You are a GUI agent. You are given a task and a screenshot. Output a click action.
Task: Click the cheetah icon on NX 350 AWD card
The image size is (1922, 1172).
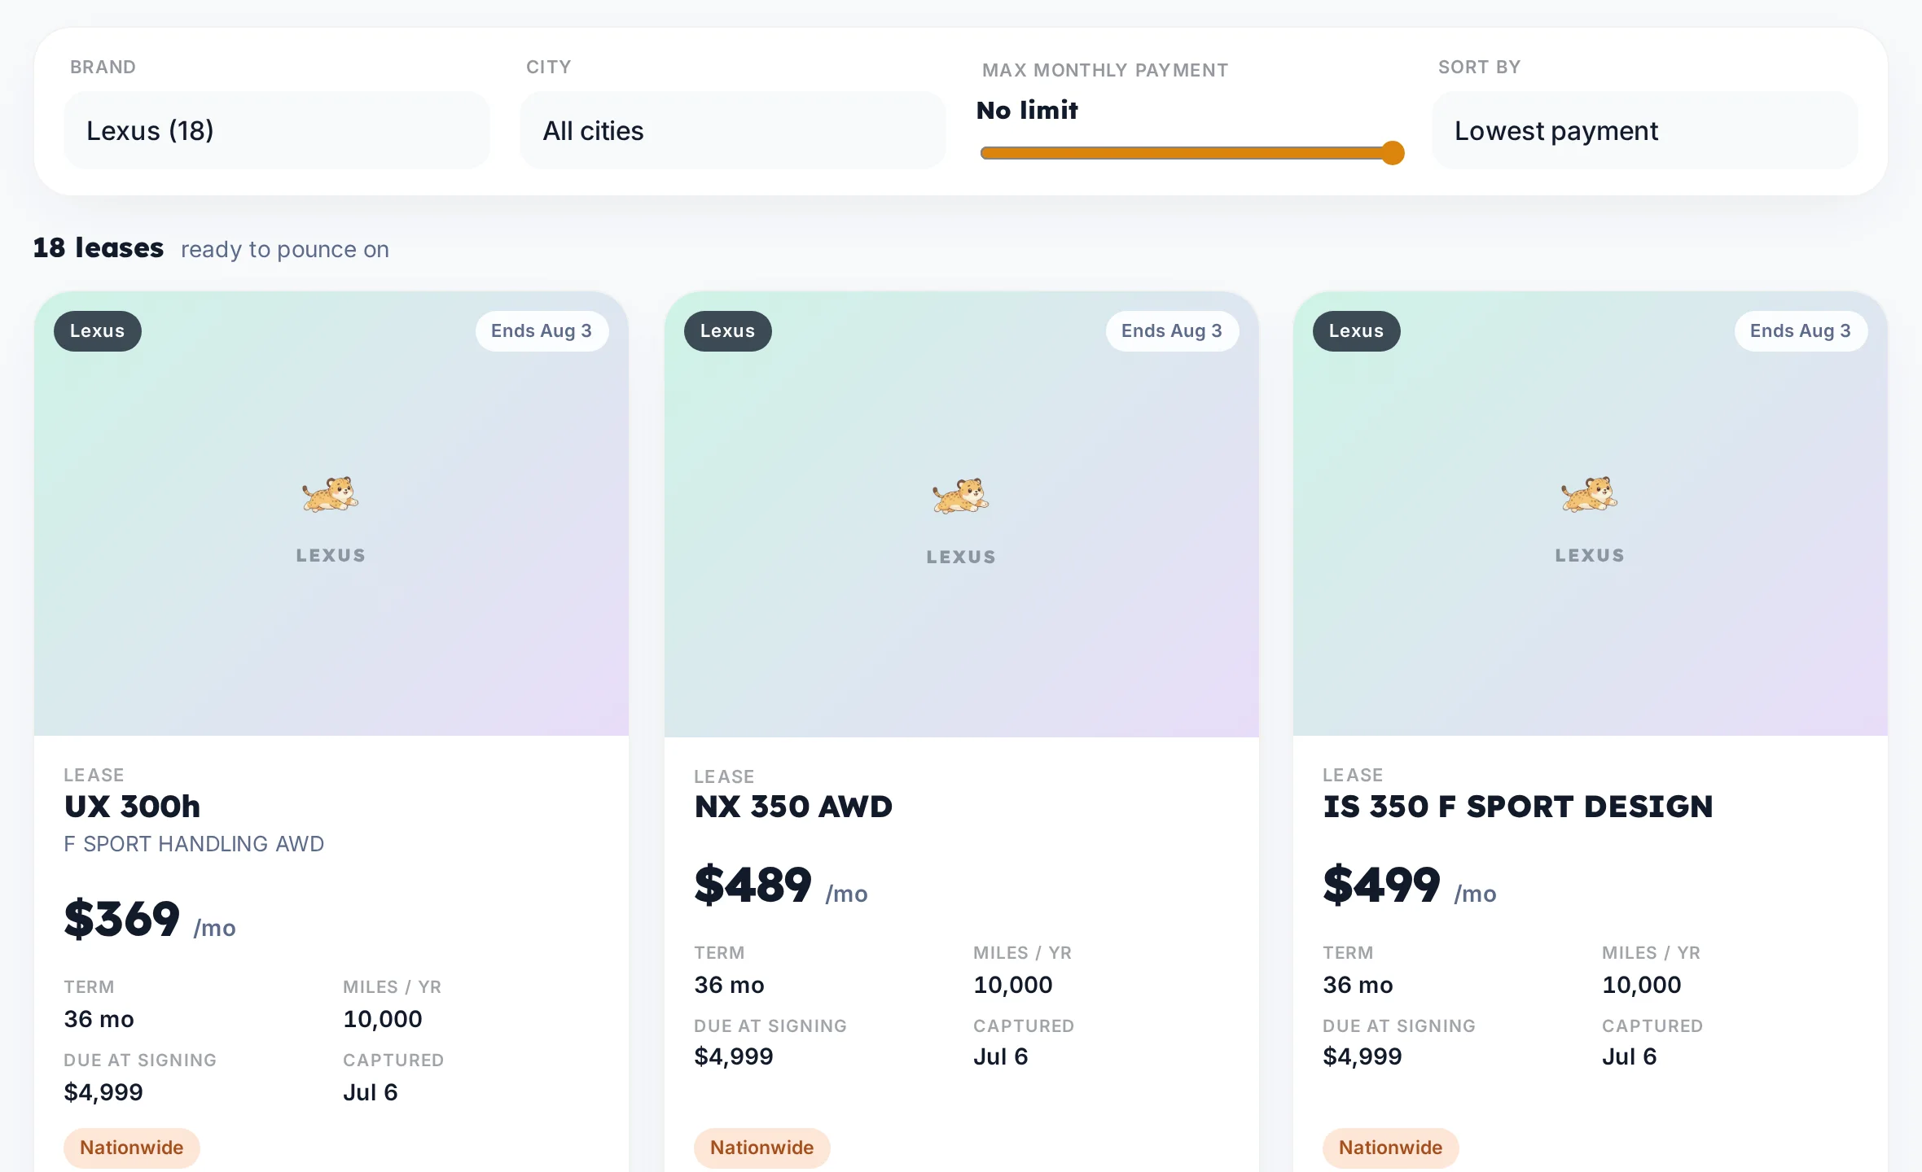[x=961, y=496]
